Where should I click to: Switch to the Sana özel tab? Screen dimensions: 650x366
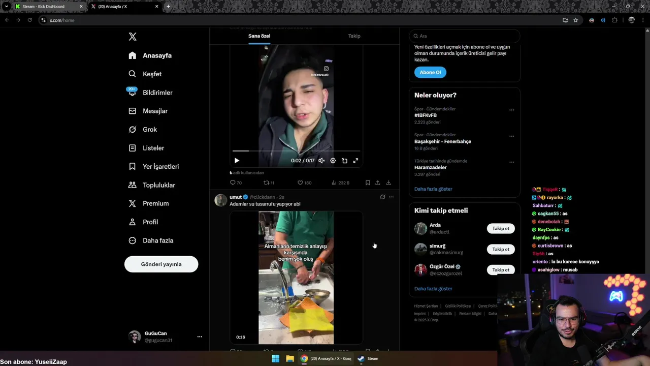[x=259, y=36]
